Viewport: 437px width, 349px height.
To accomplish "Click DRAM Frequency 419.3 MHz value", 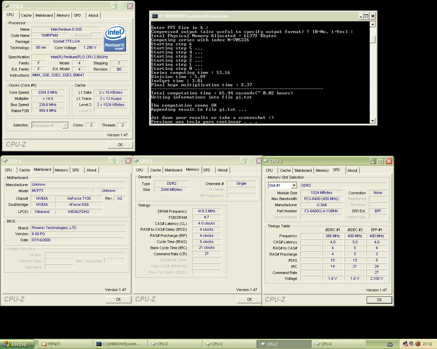I will [x=207, y=211].
